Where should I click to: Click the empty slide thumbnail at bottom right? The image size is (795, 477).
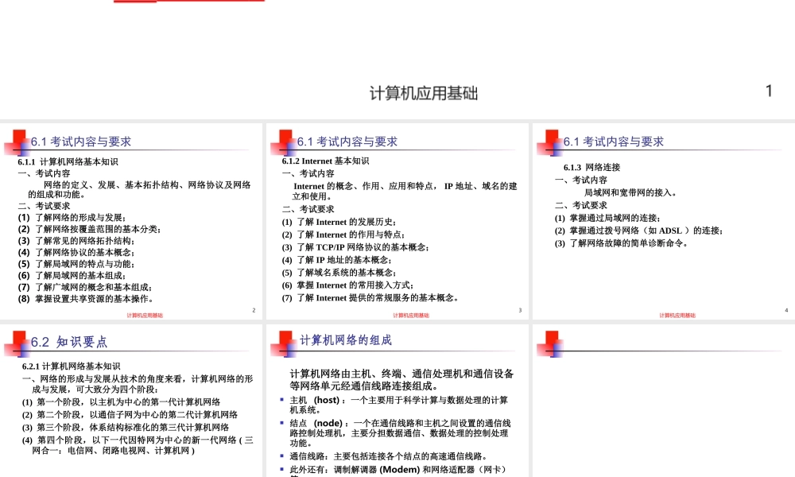664,397
